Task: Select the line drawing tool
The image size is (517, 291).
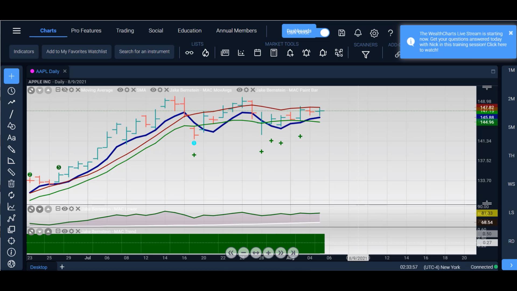Action: (11, 114)
